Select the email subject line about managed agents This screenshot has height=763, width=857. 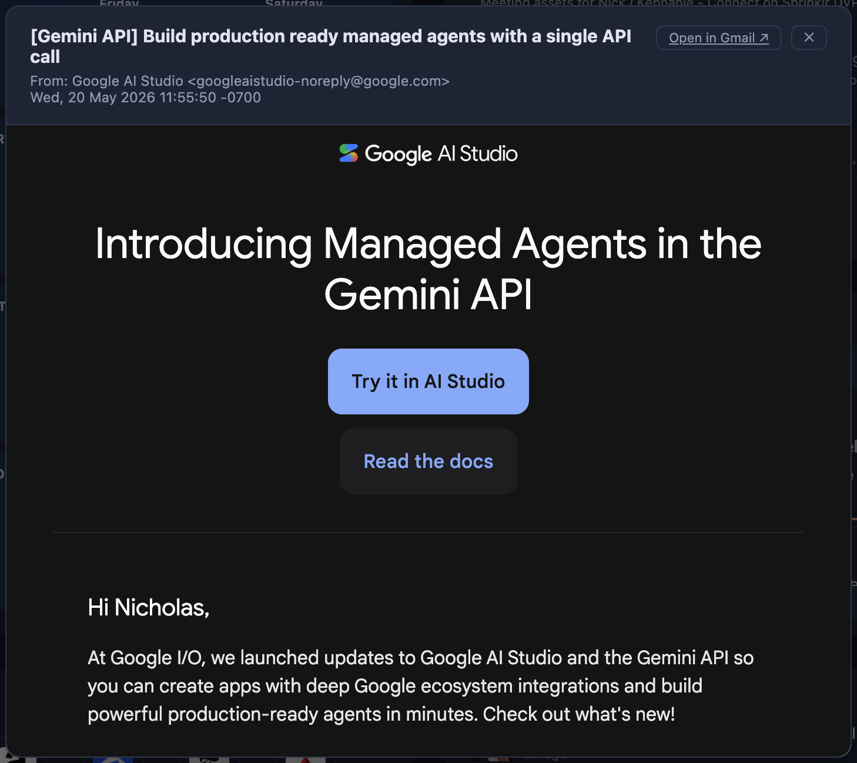331,46
